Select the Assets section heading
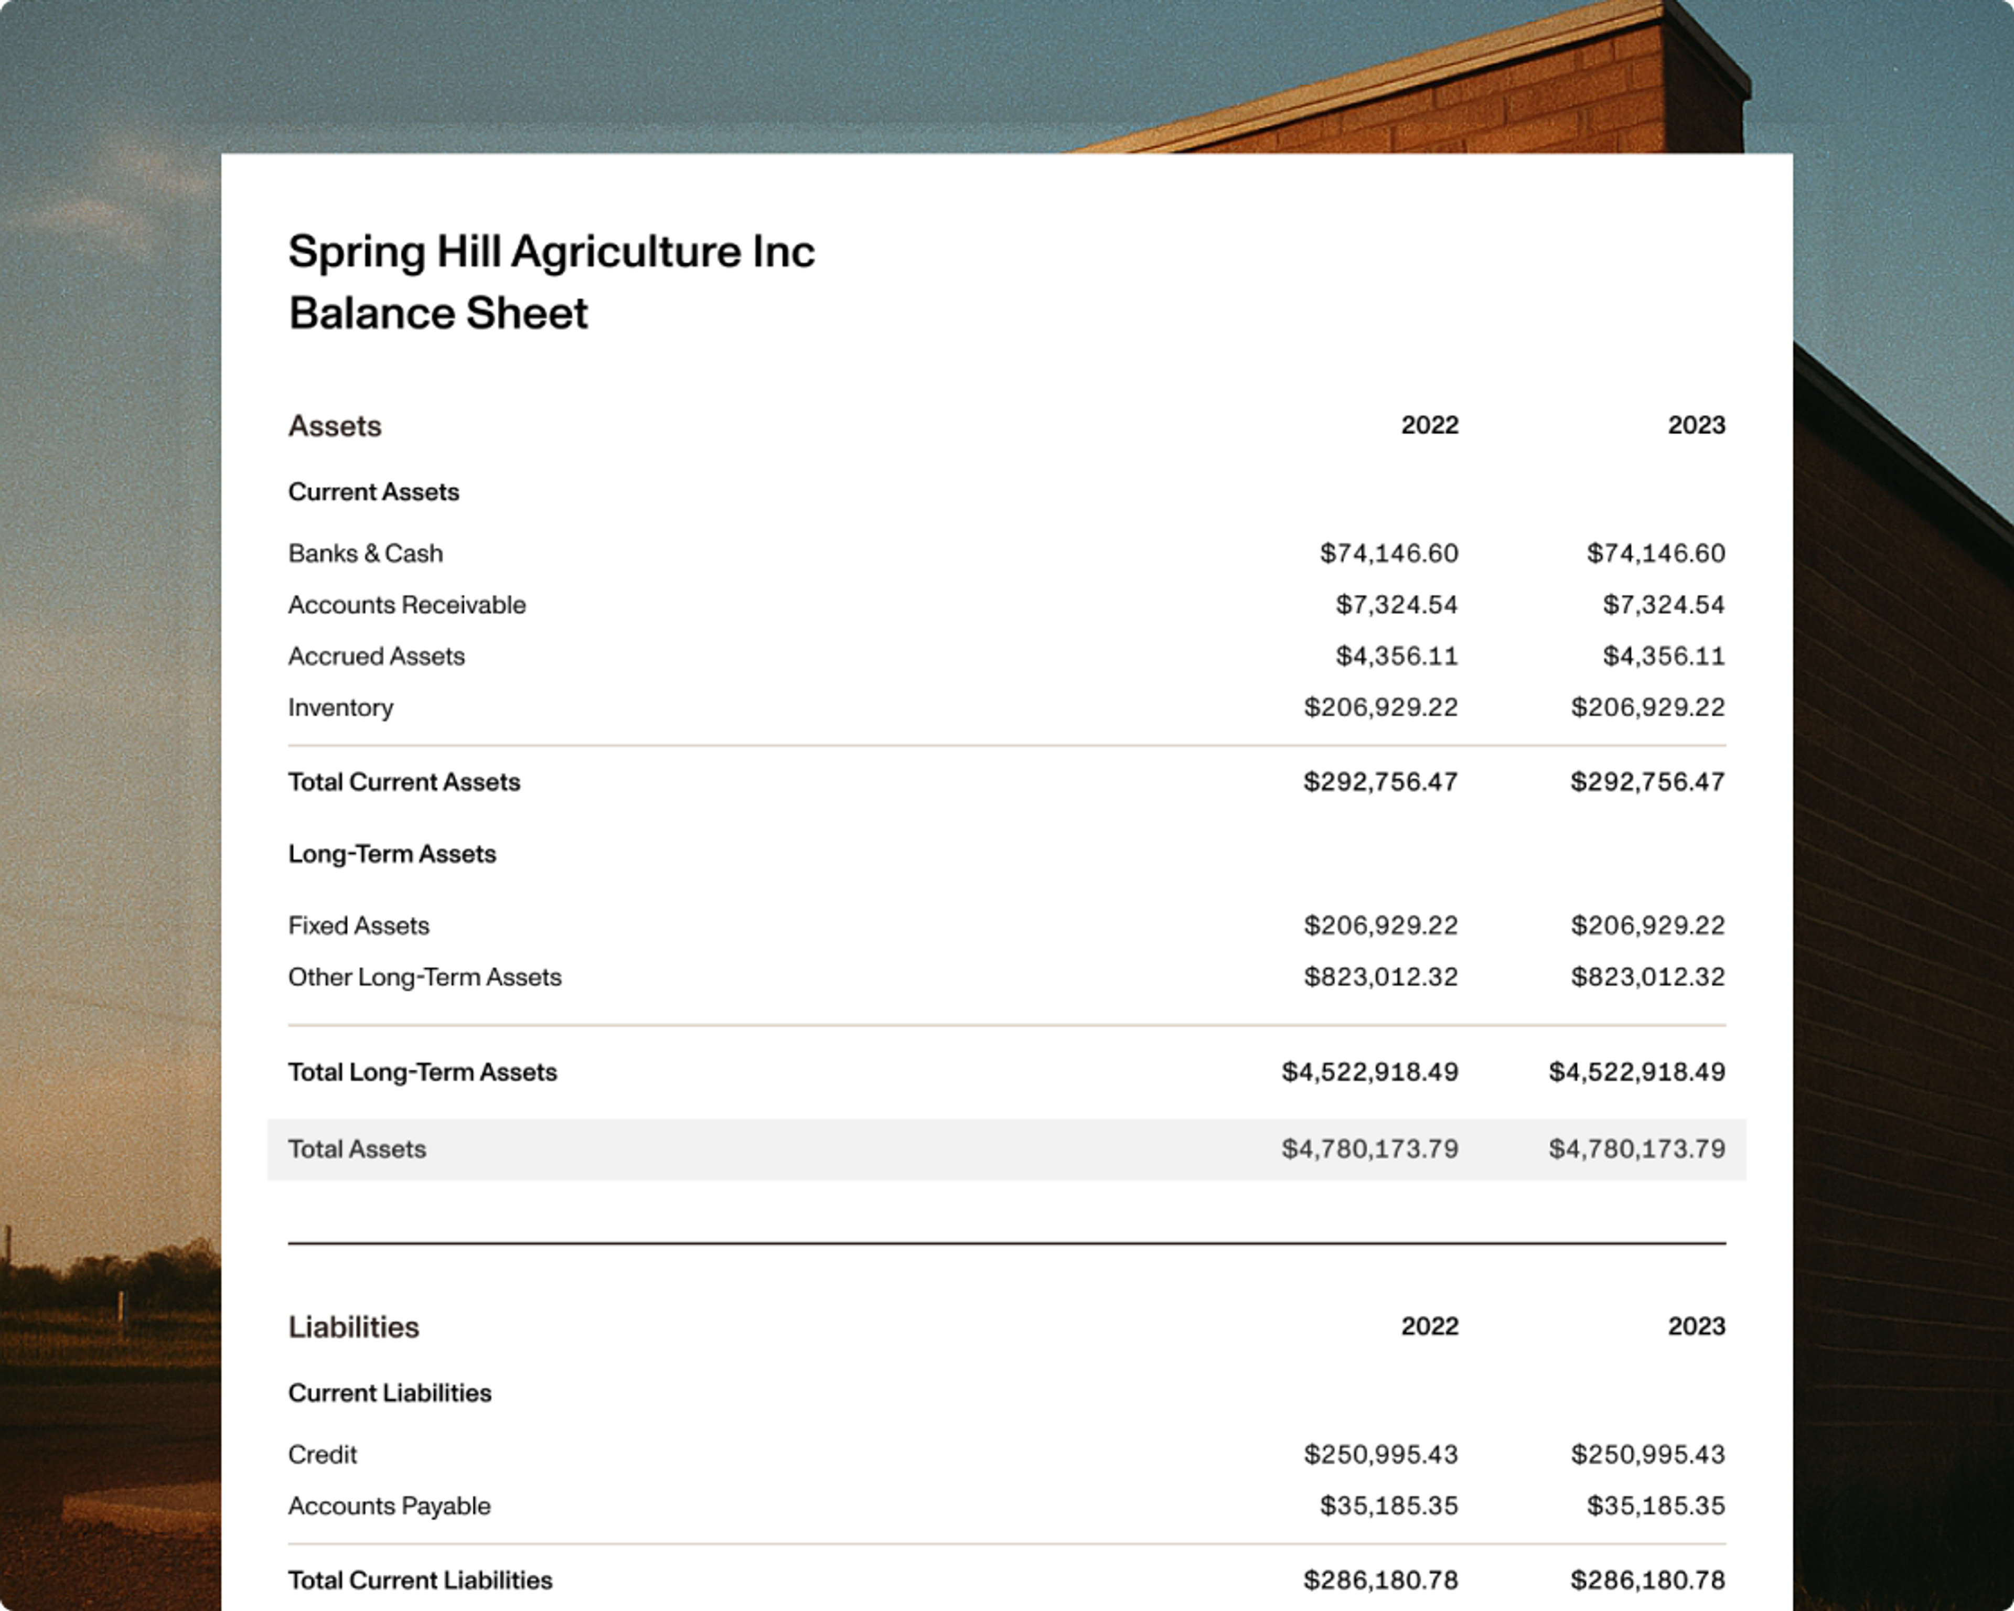The height and width of the screenshot is (1611, 2014). point(335,426)
